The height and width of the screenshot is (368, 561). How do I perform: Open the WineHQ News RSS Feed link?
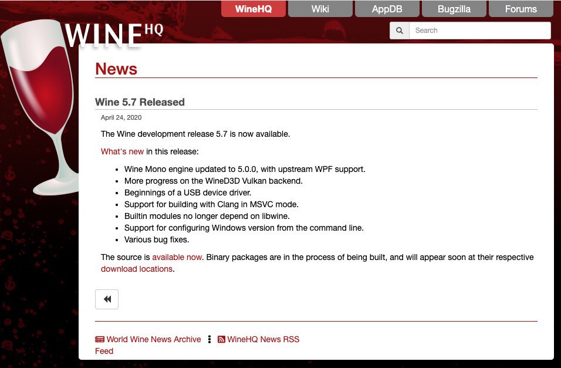[x=263, y=339]
